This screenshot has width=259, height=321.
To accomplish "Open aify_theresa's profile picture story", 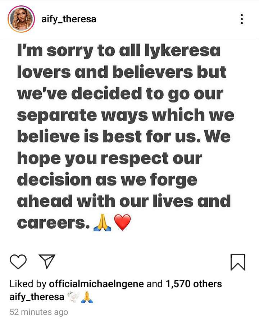I will pyautogui.click(x=21, y=19).
